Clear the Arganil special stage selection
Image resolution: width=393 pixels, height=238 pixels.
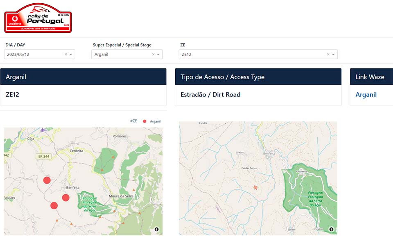coord(154,54)
